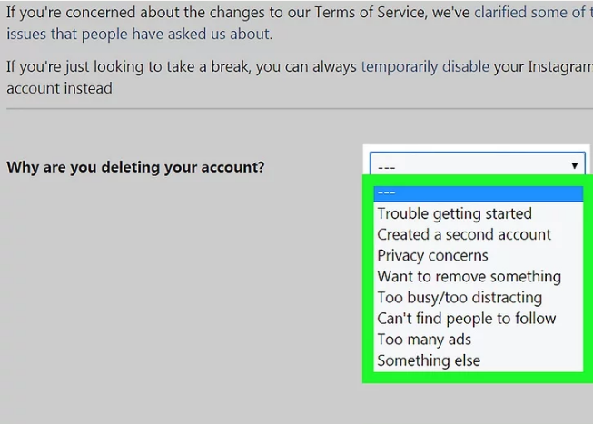Select 'Something else' at list bottom

point(429,360)
